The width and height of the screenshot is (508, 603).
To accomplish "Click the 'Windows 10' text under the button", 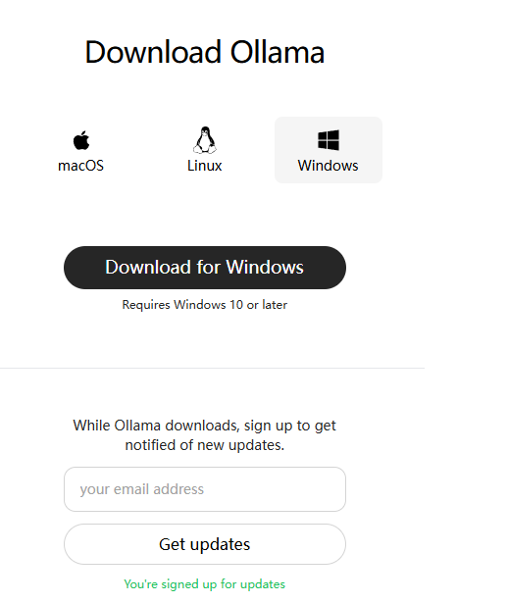I will [x=208, y=305].
